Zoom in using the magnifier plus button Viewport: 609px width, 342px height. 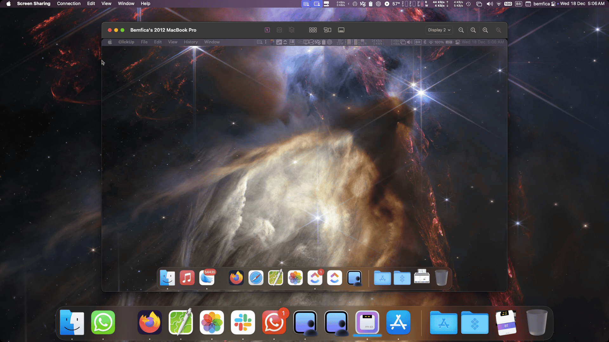point(485,30)
